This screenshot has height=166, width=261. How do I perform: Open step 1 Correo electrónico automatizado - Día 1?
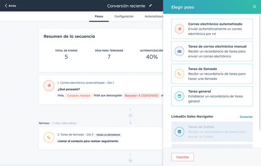86,83
